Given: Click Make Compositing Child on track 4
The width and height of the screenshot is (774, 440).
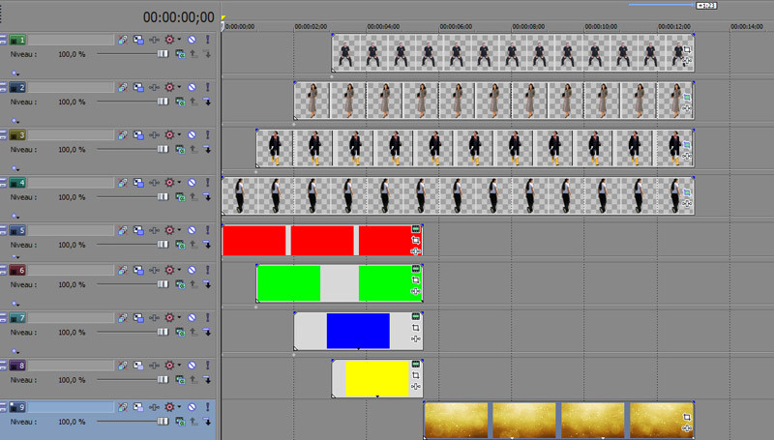Looking at the screenshot, I should tap(206, 196).
